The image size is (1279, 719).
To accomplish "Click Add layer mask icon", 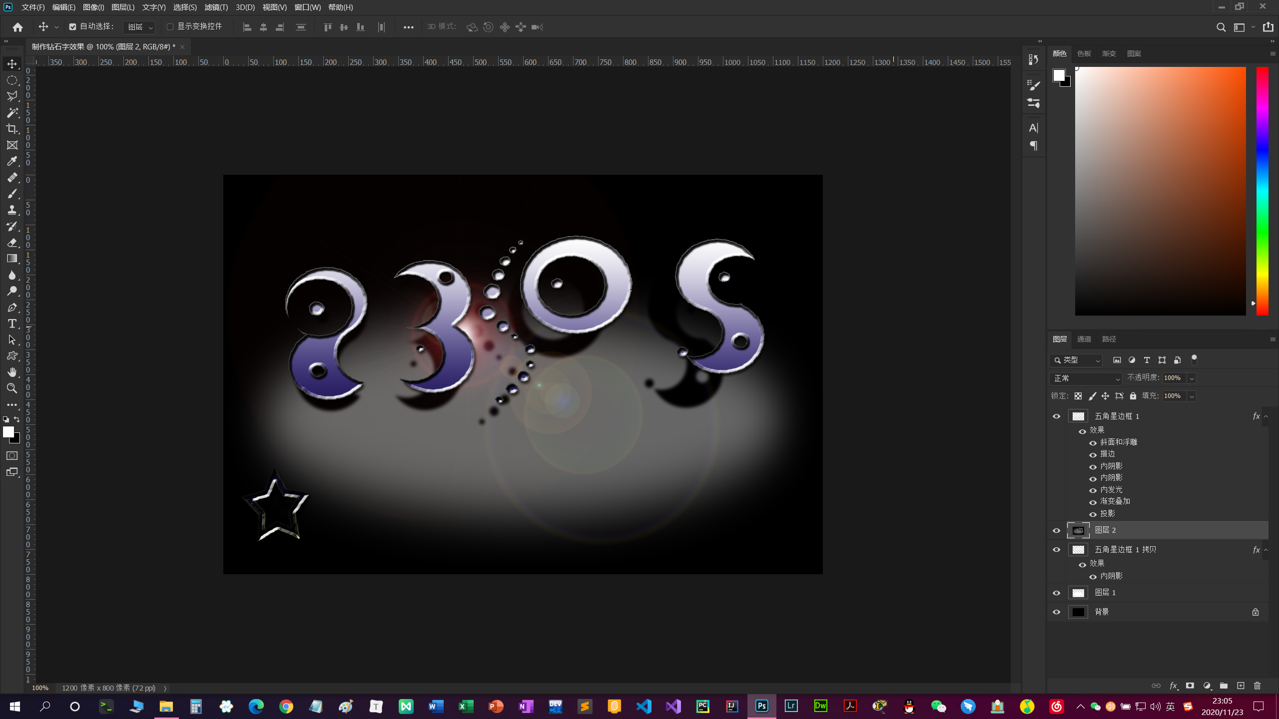I will pos(1190,686).
